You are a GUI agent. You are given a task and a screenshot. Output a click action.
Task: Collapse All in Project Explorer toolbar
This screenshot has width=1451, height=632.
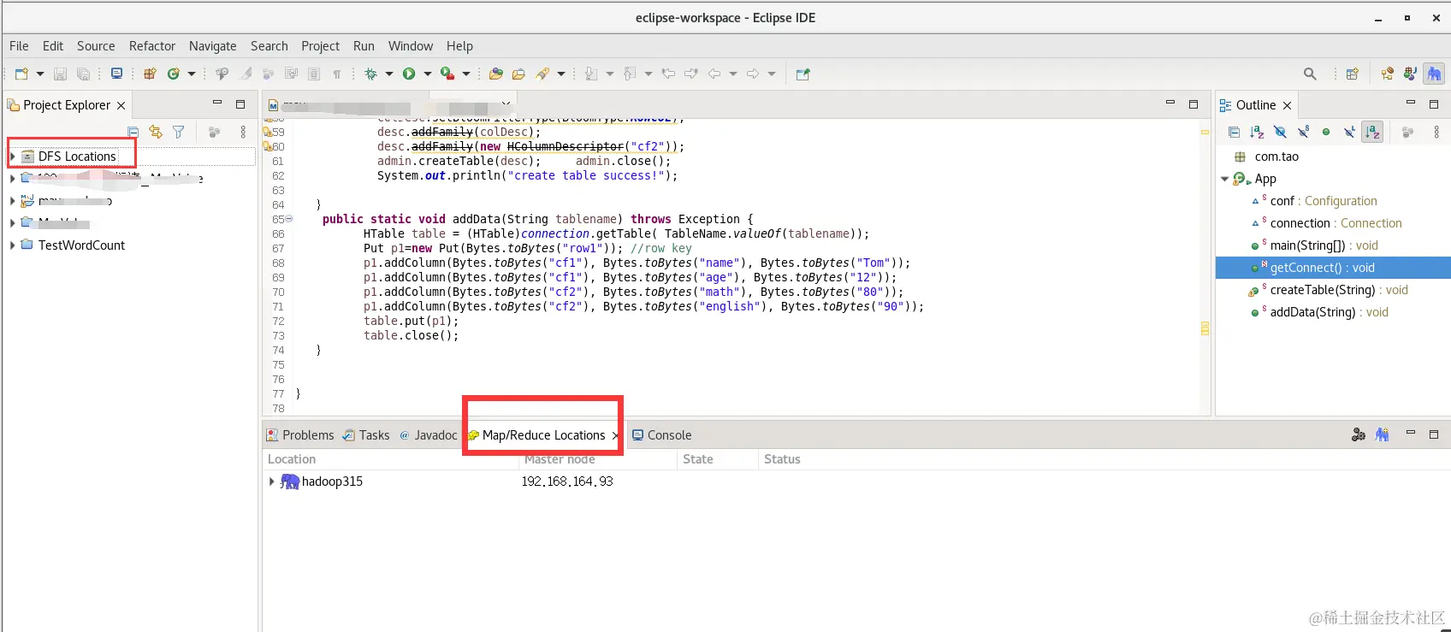133,132
